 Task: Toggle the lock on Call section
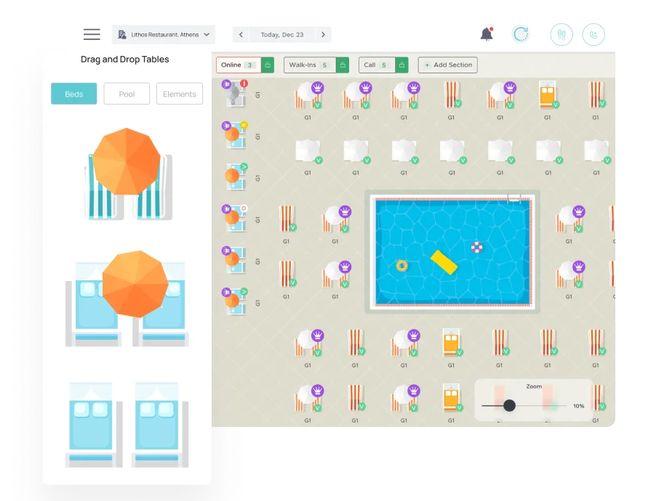[x=402, y=65]
